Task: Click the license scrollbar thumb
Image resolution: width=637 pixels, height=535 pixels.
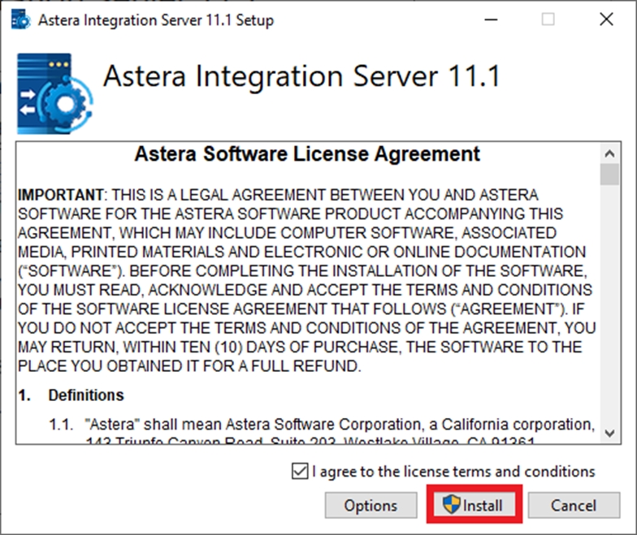Action: (x=609, y=174)
